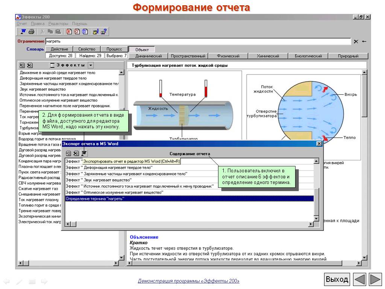The width and height of the screenshot is (385, 289).
Task: Click the down arrow of the effects list scrollbar
Action: (121, 257)
